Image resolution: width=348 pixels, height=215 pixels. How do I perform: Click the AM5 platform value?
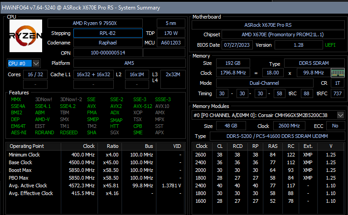click(x=130, y=63)
